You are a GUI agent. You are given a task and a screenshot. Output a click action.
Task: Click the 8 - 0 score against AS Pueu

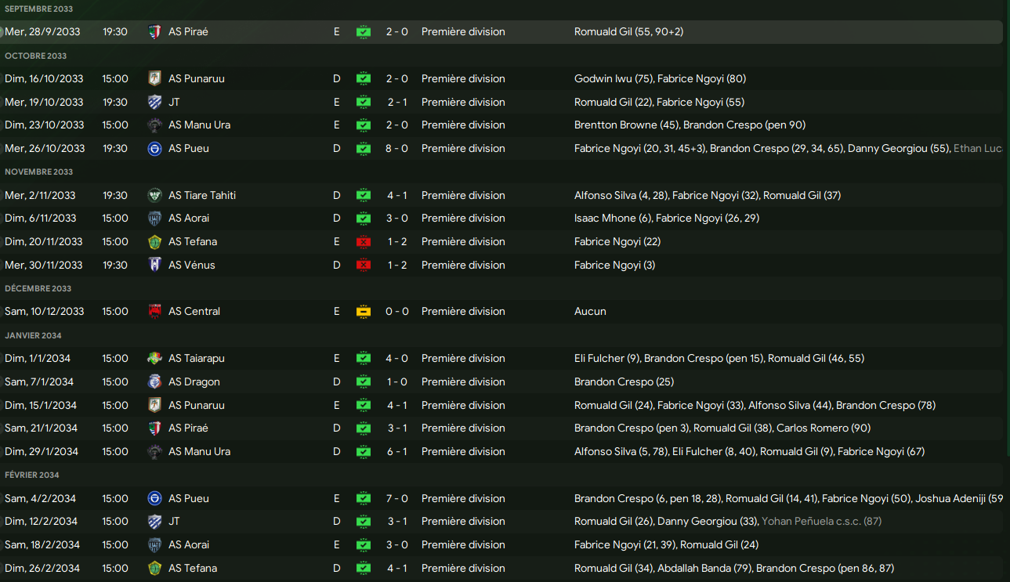click(x=396, y=148)
